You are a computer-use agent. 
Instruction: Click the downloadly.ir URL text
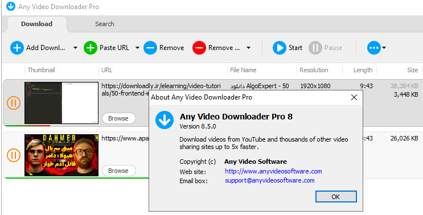(x=161, y=90)
